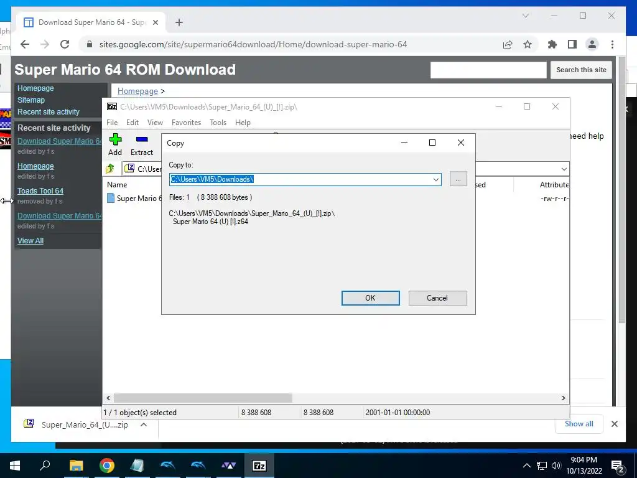Open the first Dolphin emulator taskbar icon
The height and width of the screenshot is (478, 637).
coord(167,466)
